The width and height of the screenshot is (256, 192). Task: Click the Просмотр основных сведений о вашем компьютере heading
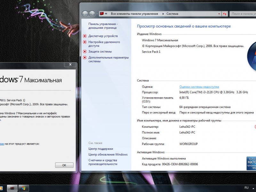184,26
